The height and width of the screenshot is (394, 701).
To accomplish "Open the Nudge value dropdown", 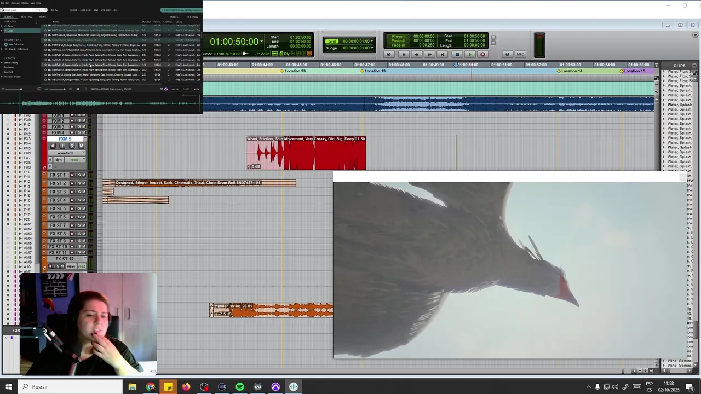I will coord(372,48).
